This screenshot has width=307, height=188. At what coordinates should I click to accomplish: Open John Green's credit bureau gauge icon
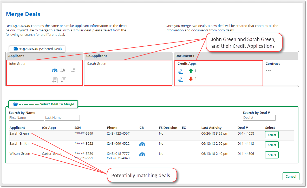pyautogui.click(x=55, y=71)
